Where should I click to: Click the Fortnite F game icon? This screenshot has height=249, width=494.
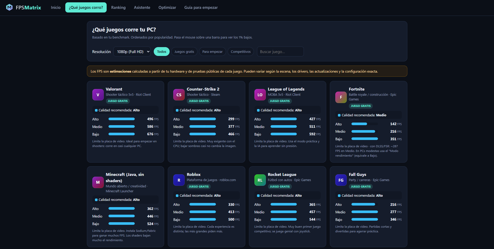pos(341,97)
